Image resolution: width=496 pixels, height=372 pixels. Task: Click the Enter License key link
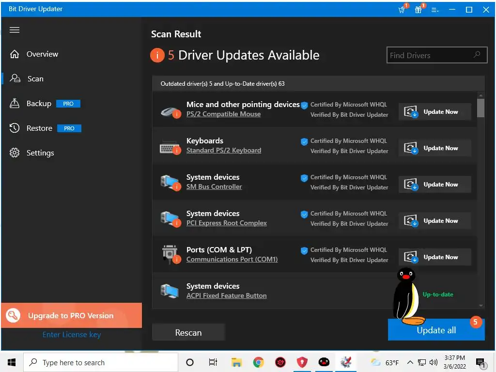coord(72,335)
